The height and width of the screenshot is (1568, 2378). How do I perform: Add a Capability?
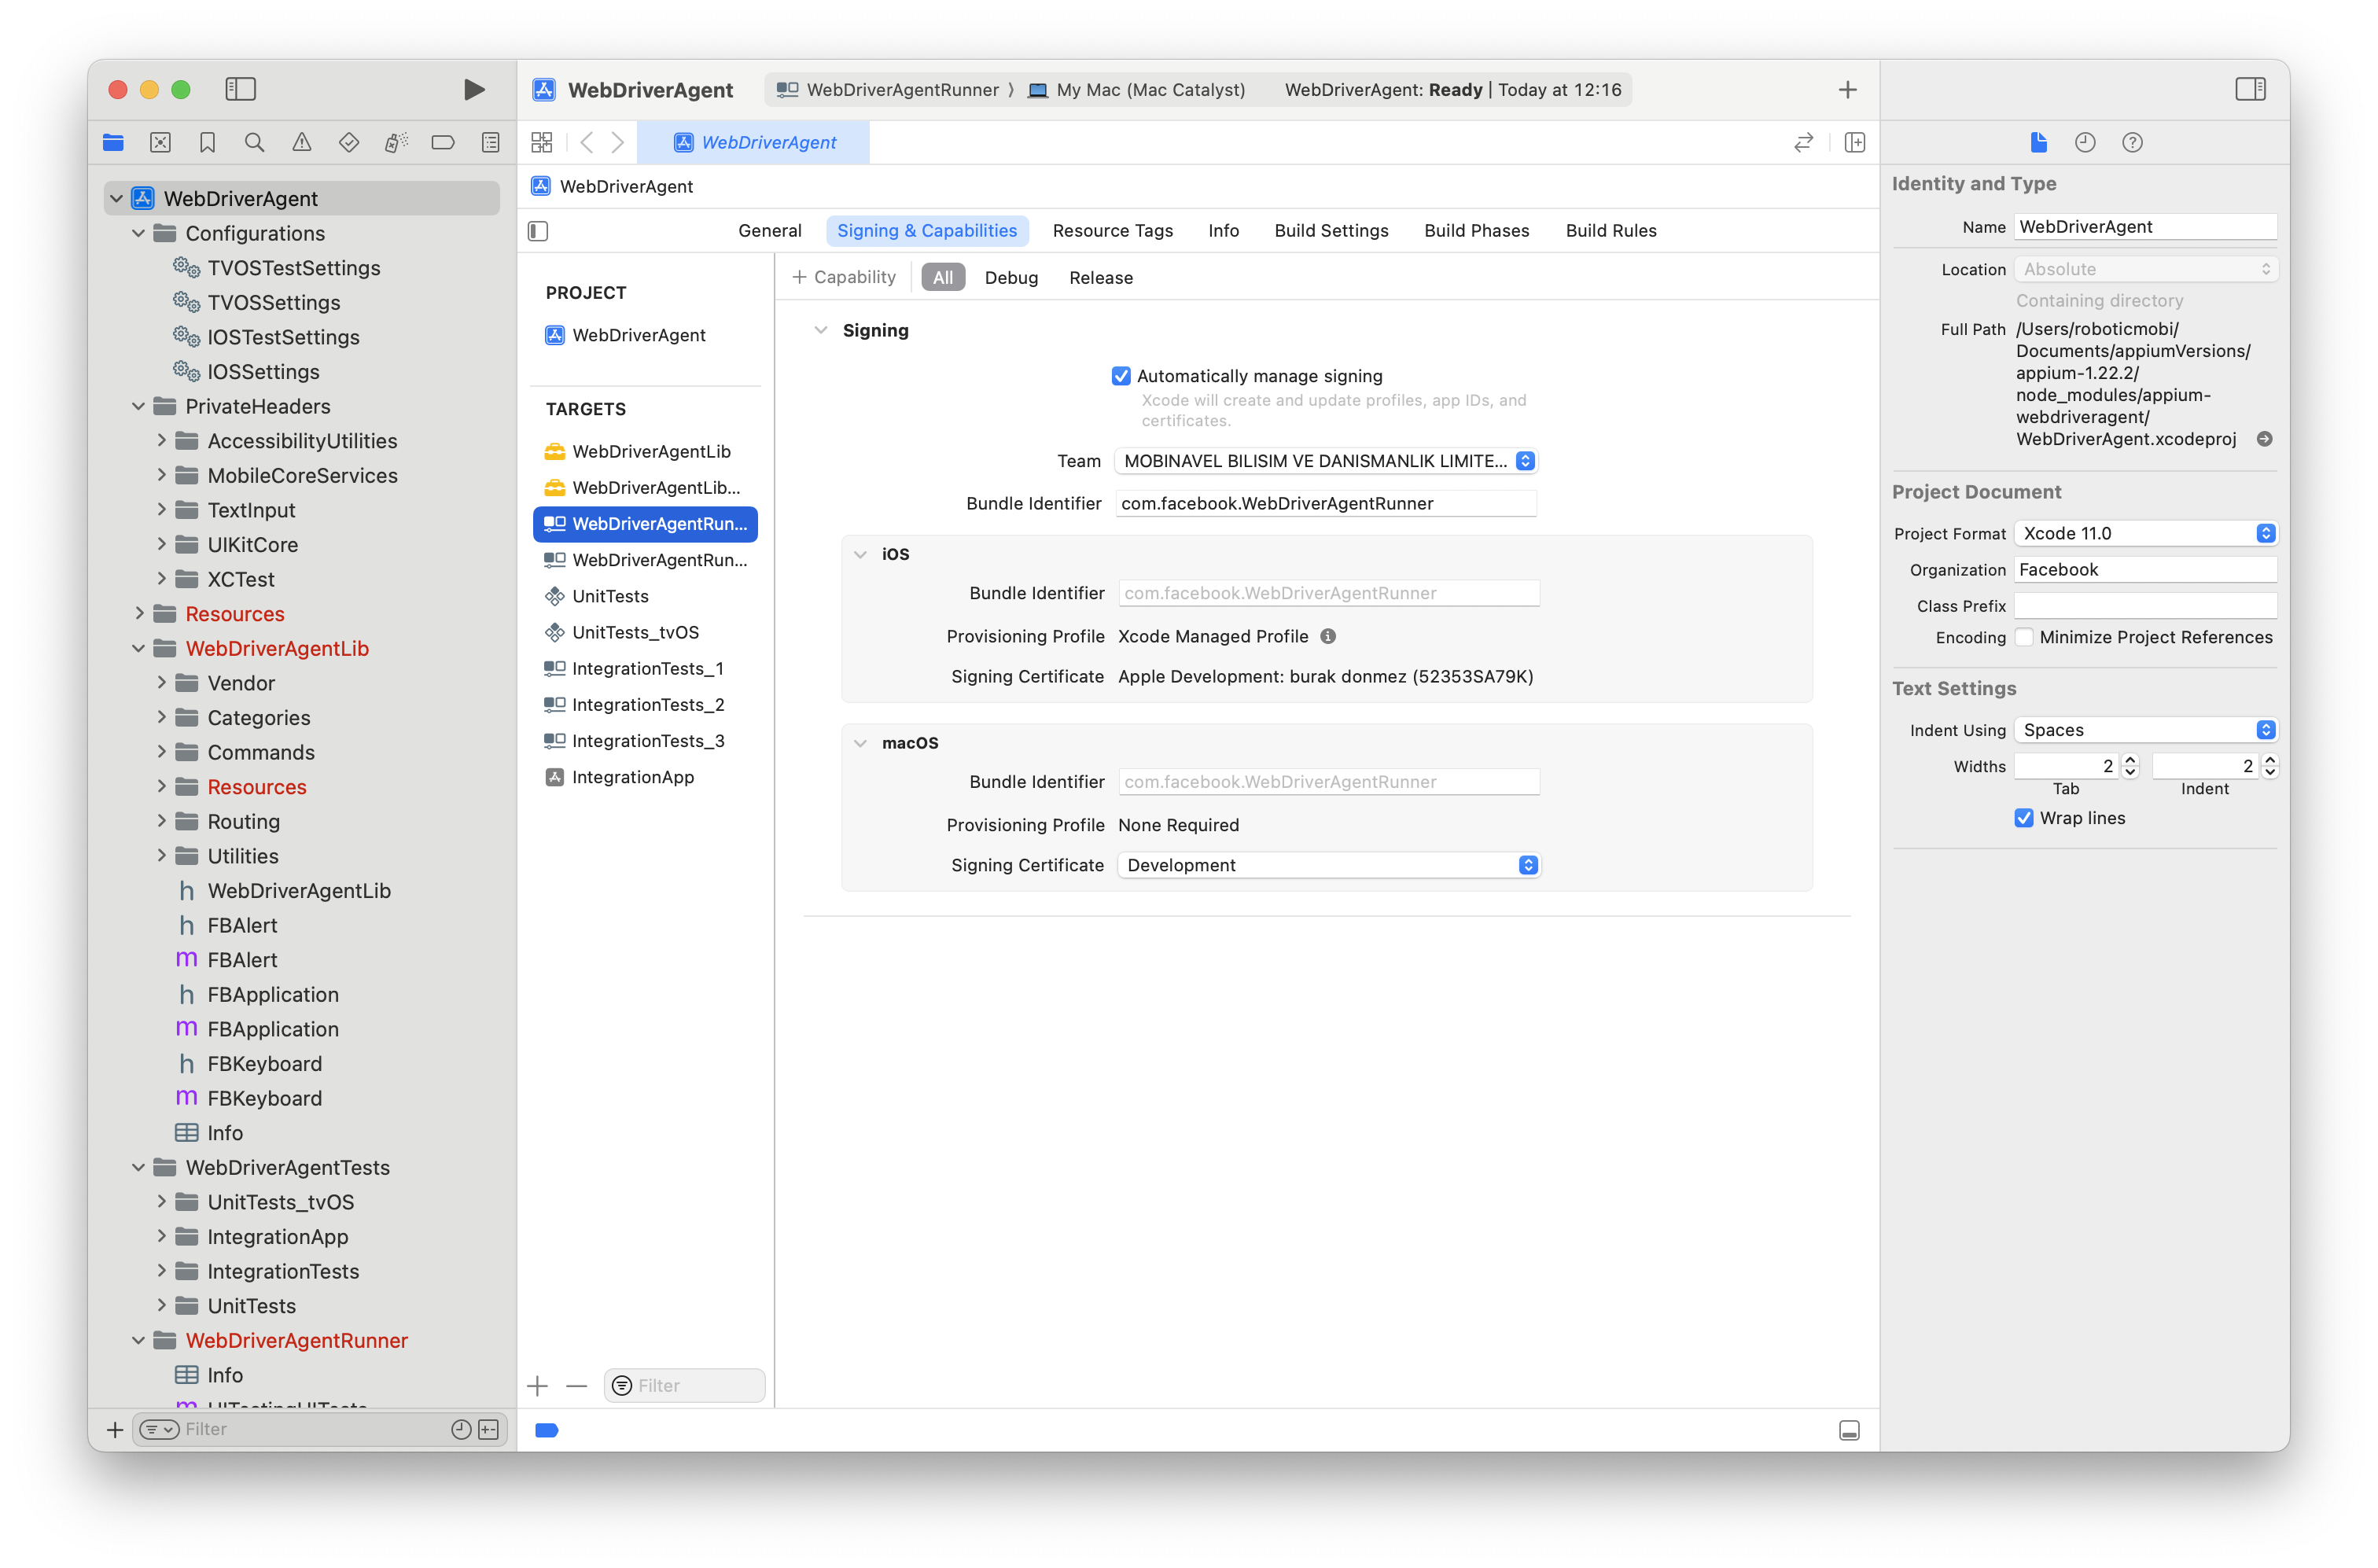(x=843, y=277)
